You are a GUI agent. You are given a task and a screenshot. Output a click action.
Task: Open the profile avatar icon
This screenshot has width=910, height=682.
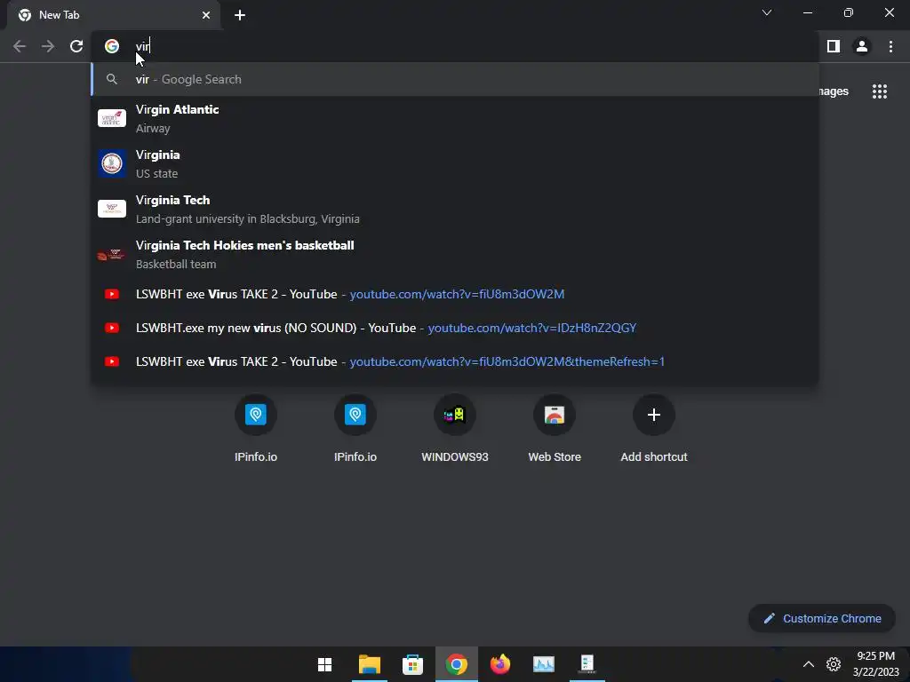click(x=862, y=46)
